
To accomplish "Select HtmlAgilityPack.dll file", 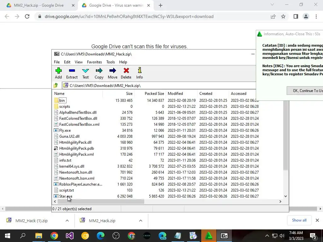I will point(75,142).
